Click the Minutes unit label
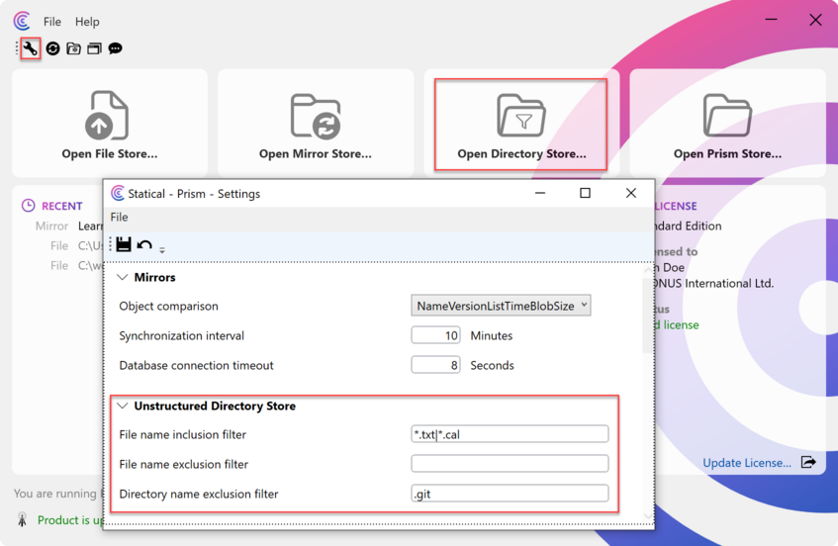This screenshot has height=546, width=838. (491, 335)
